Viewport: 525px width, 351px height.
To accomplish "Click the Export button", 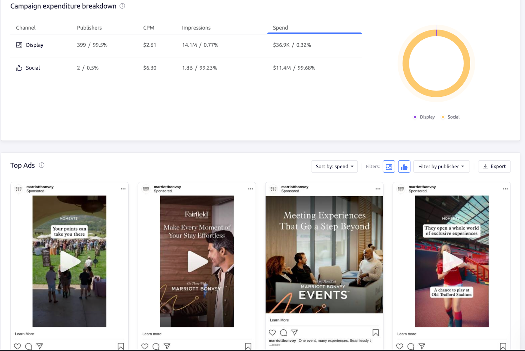I will coord(494,166).
